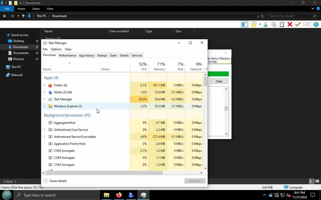Expand the Firefox (6) process group
Viewport: 321px width, 200px height.
pos(44,85)
